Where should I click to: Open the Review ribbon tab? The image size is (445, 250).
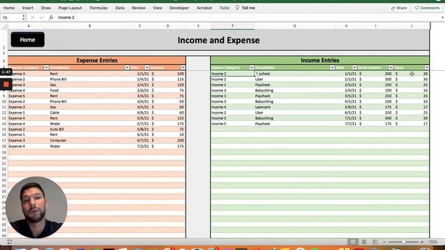[138, 8]
